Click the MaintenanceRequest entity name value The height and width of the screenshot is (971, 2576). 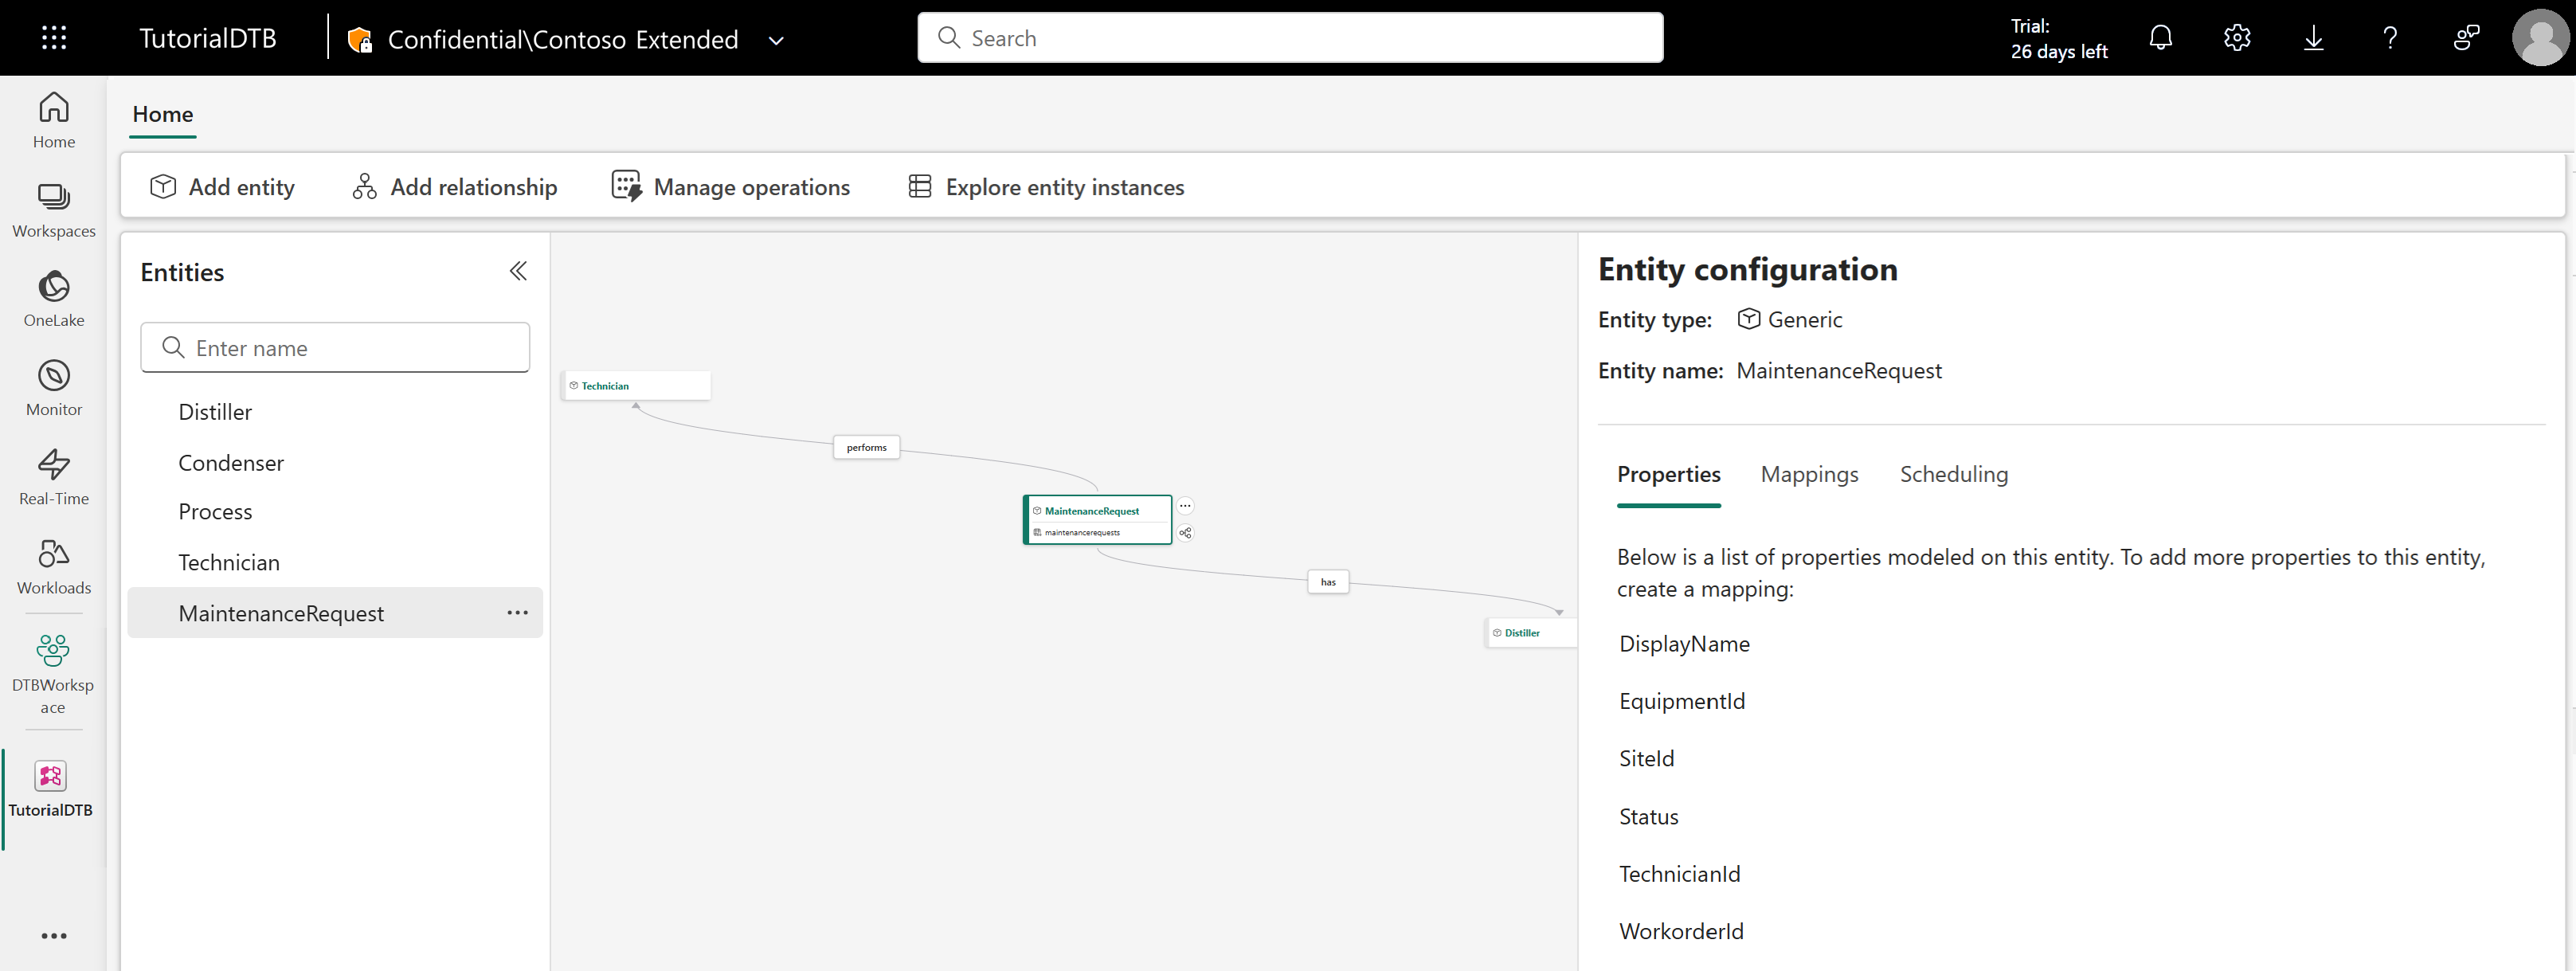(1838, 371)
